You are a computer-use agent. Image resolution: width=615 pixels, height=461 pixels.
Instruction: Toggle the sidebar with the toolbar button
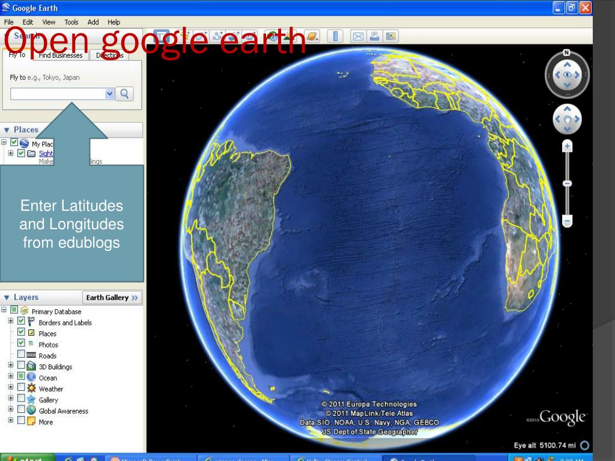[x=161, y=37]
